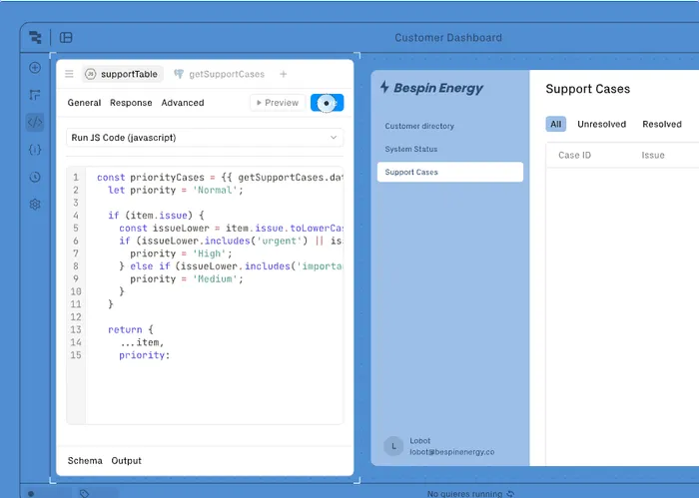699x498 pixels.
Task: Open the Response tab
Action: 131,103
